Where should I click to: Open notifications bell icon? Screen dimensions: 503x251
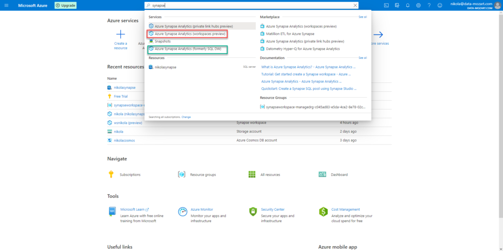[408, 5]
